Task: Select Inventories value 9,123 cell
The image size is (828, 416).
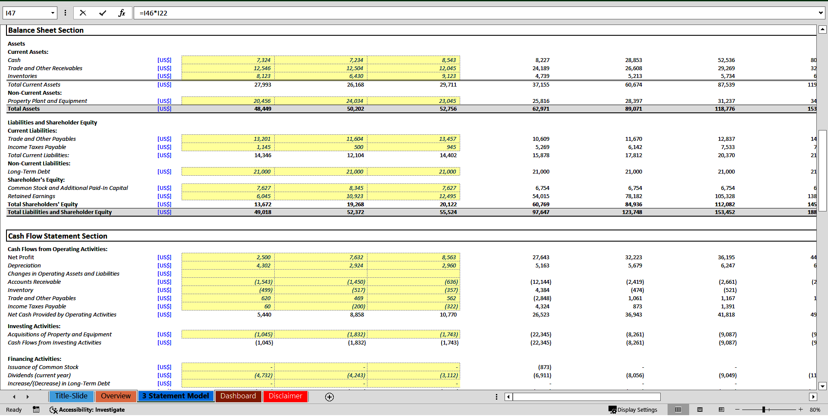Action: coord(414,76)
